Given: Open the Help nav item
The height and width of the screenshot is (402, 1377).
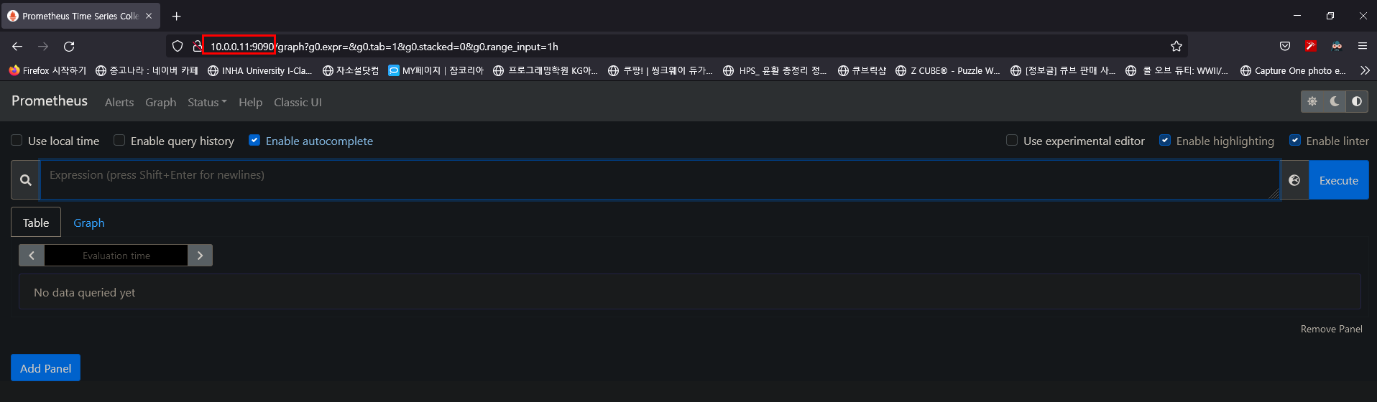Looking at the screenshot, I should (250, 102).
